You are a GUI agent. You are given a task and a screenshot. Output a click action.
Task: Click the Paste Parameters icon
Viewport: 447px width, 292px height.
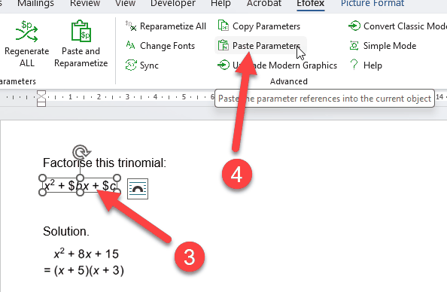pyautogui.click(x=223, y=45)
